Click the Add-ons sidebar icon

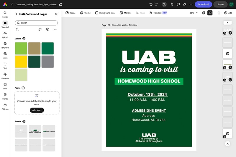[x=5, y=107]
